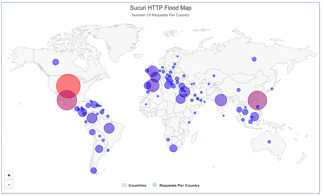Click the small bubble over Kazakhstan
322x195 pixels.
coord(214,76)
